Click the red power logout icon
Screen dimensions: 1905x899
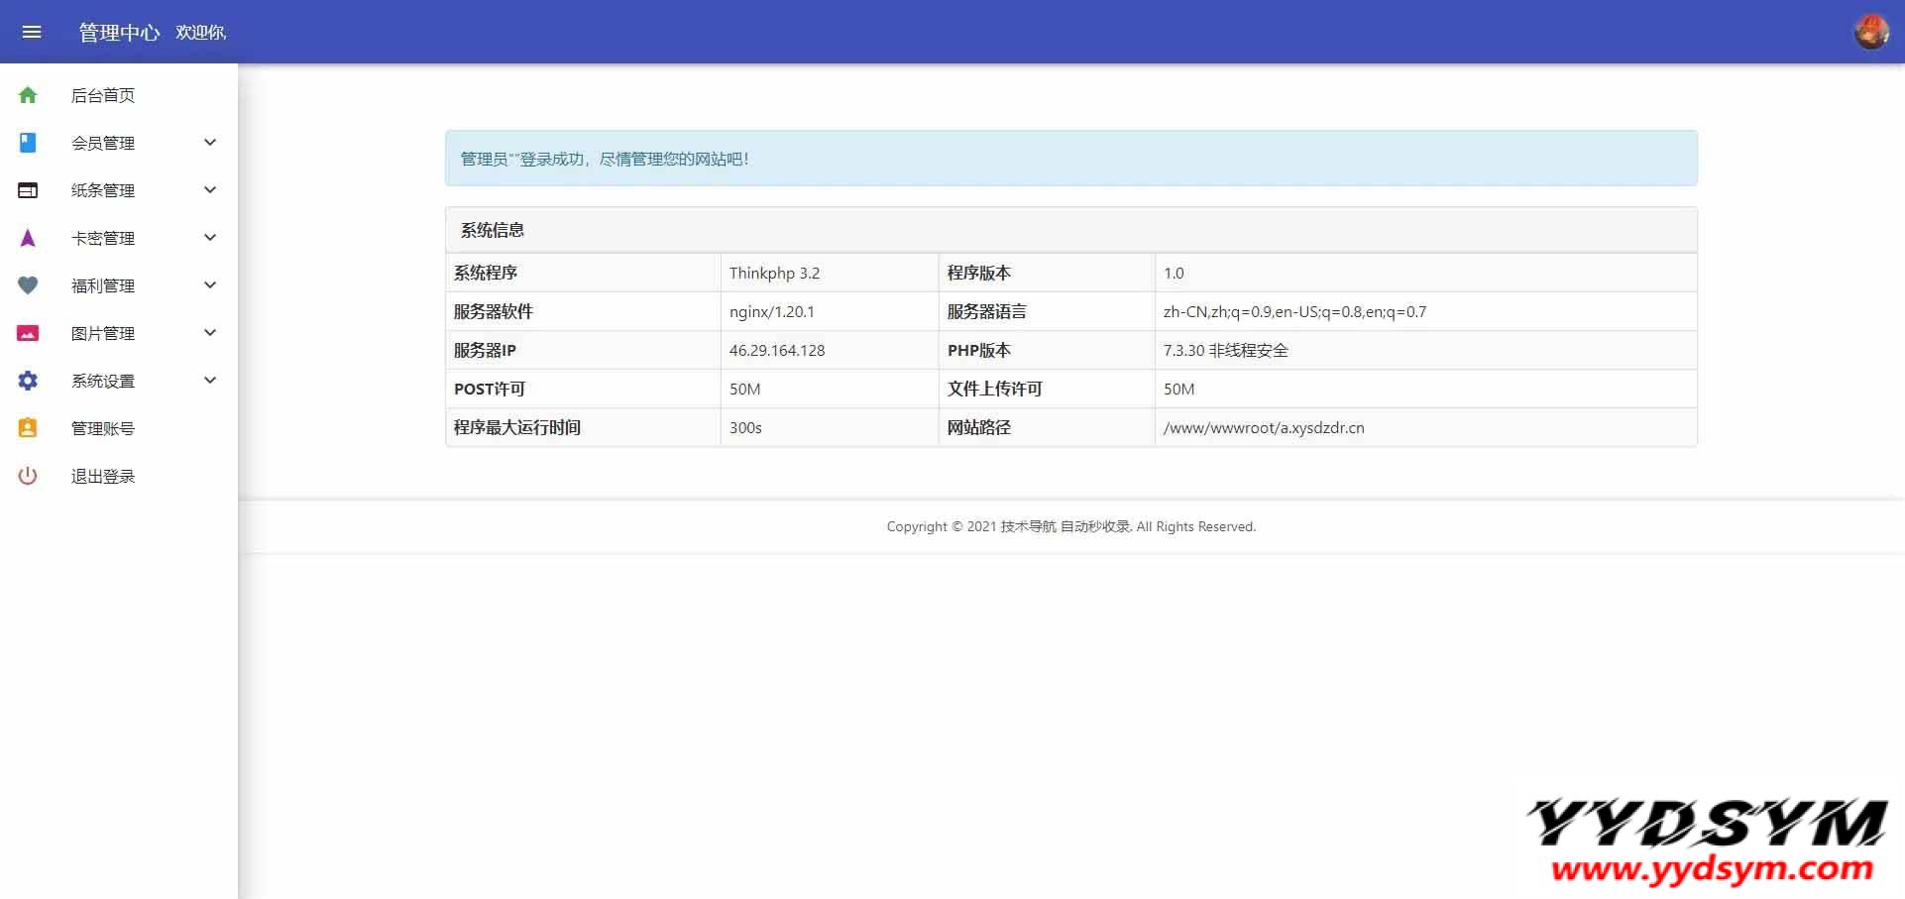pos(28,476)
